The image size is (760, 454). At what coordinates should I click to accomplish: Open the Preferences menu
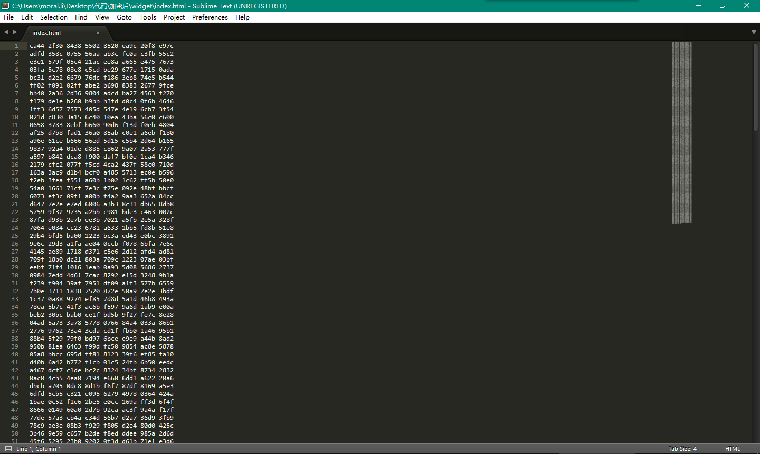pyautogui.click(x=210, y=17)
